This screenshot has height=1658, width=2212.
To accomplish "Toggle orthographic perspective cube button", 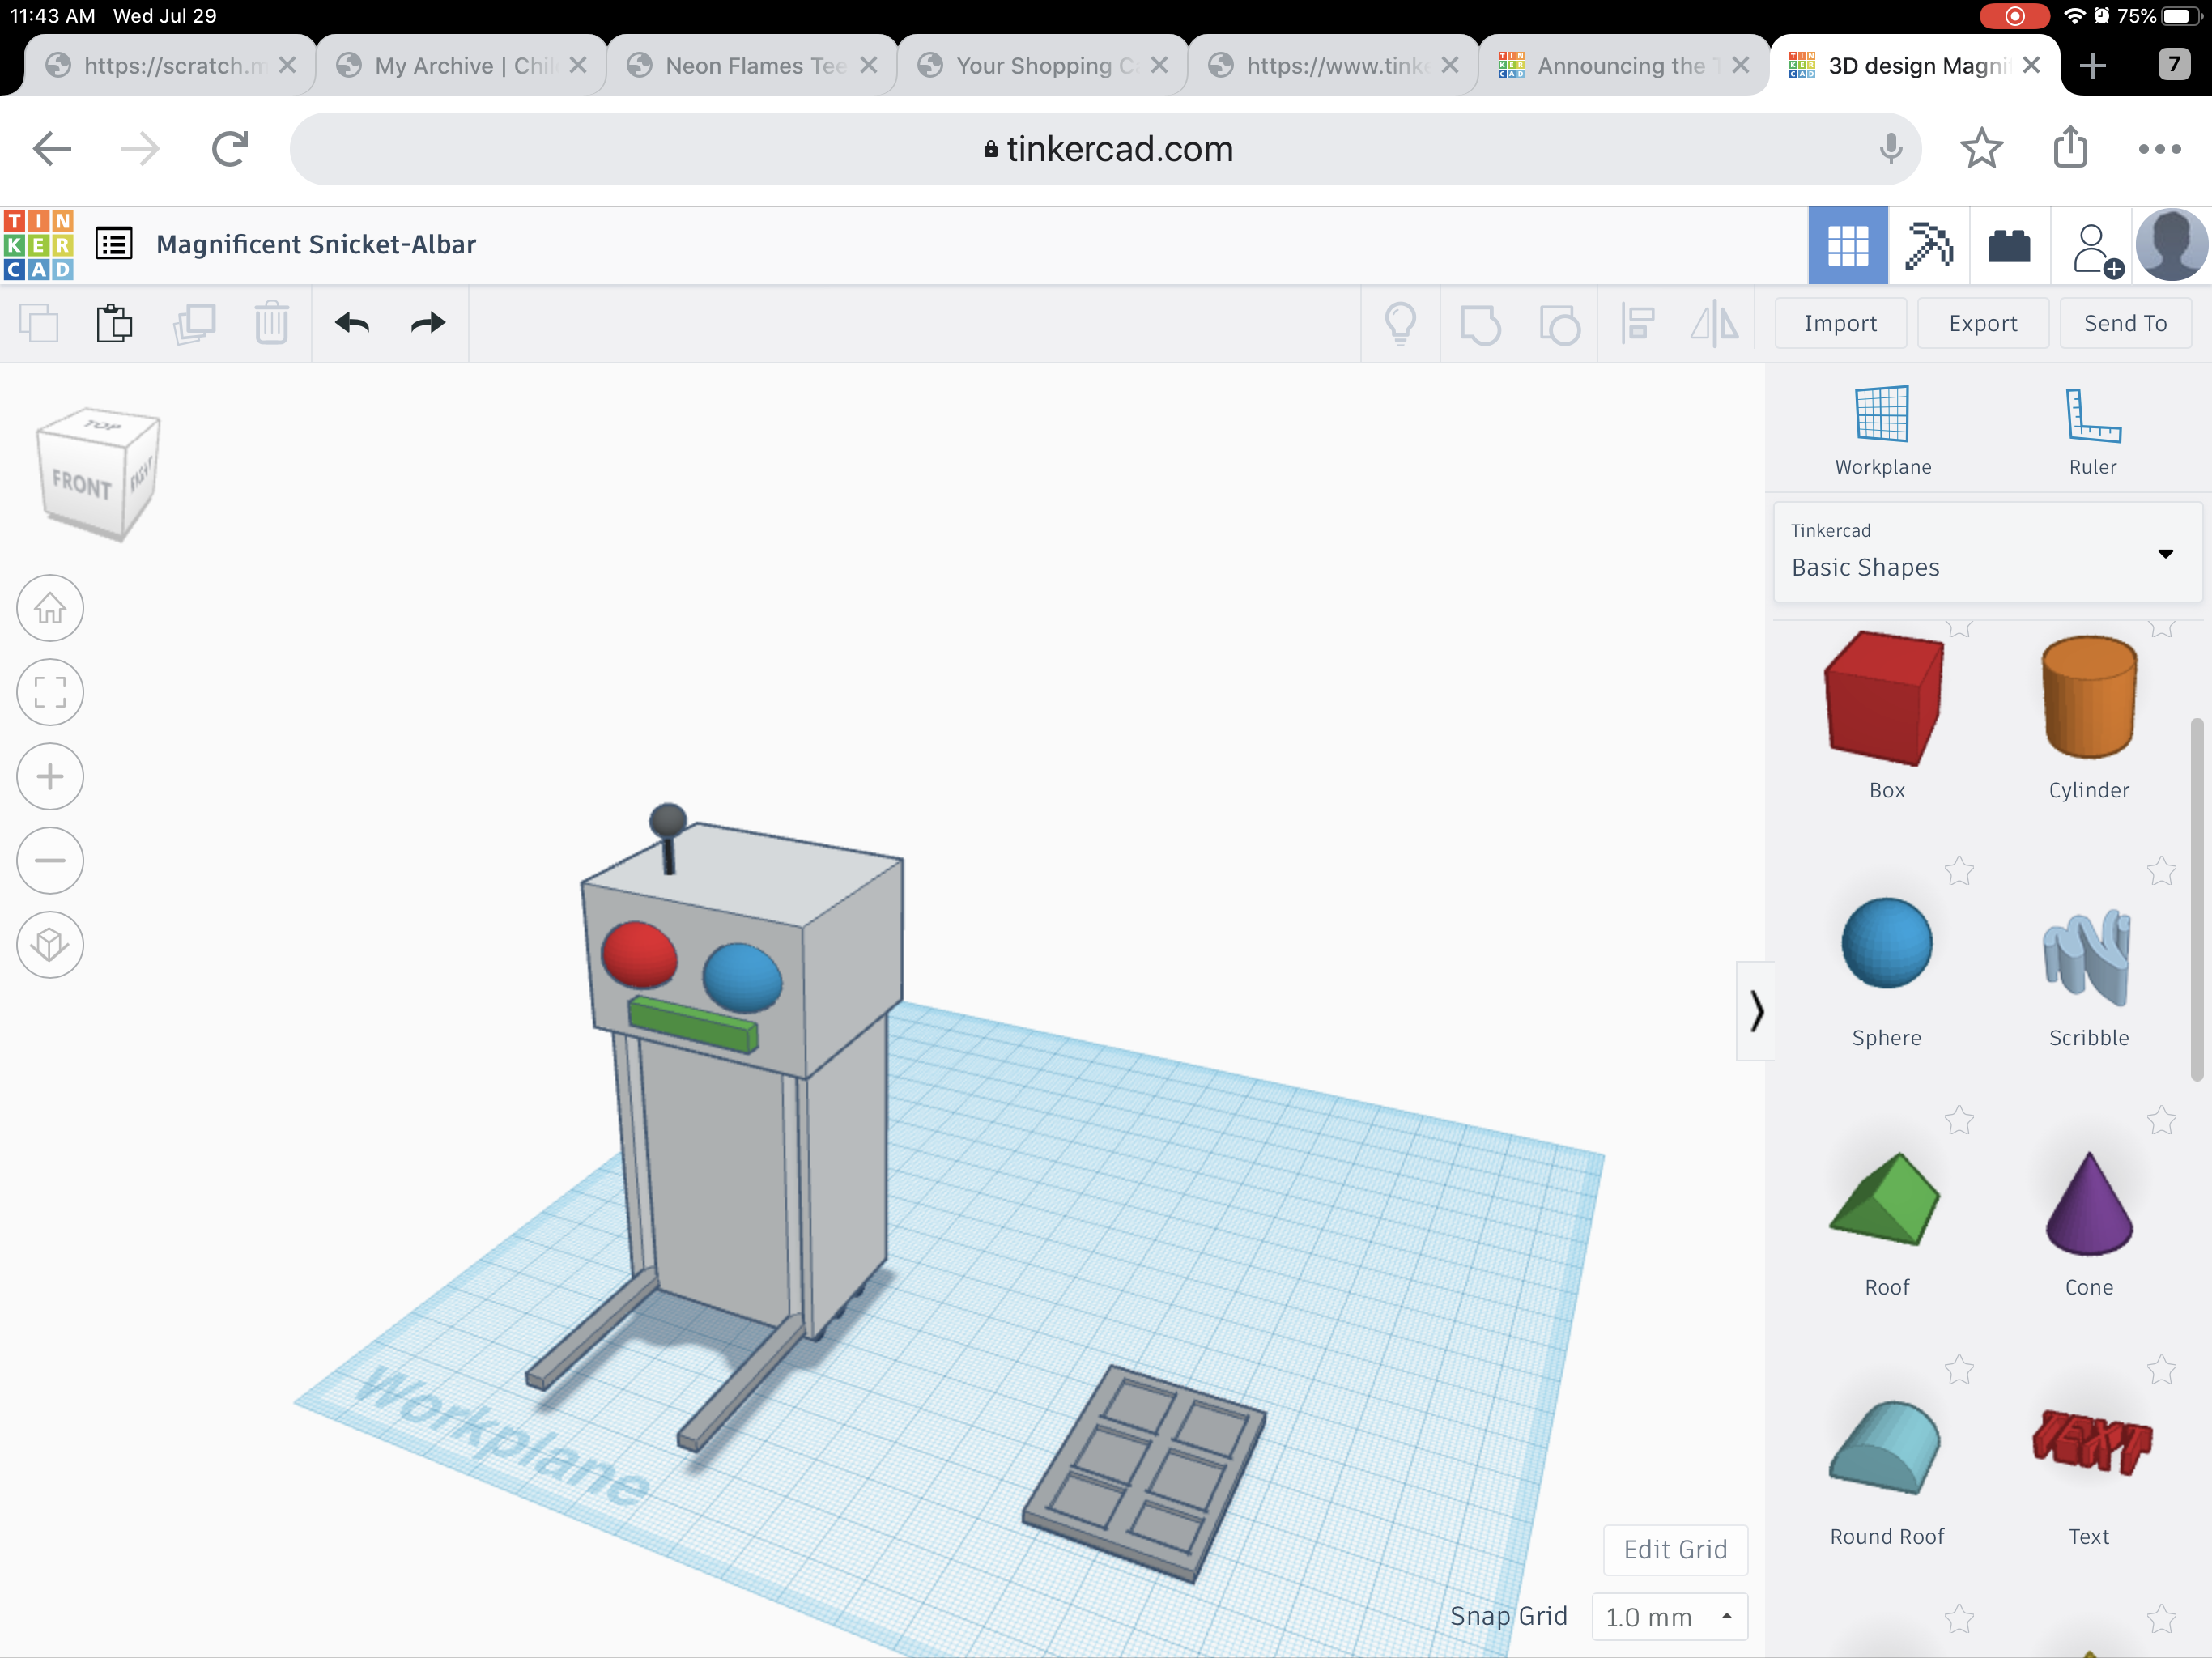I will click(50, 944).
